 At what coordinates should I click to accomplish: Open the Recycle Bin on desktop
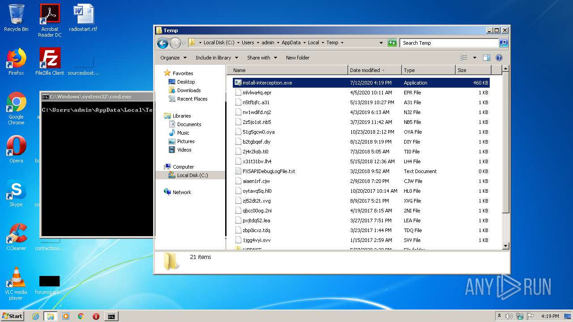(x=16, y=18)
